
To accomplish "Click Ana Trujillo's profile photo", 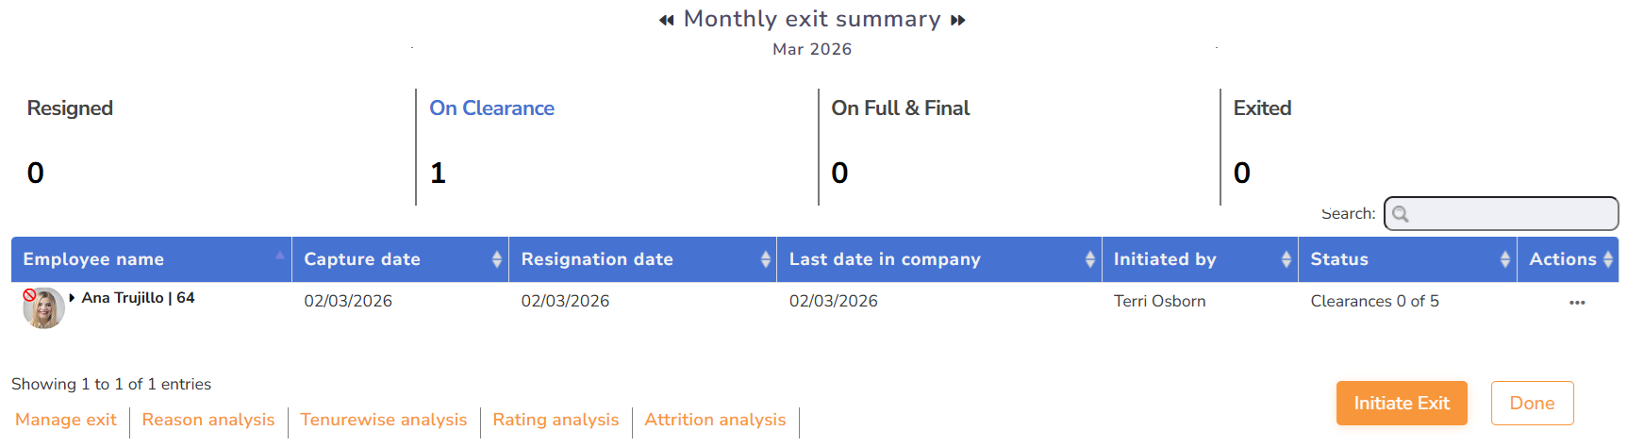I will coord(43,308).
